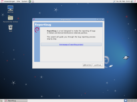Open the Anwendungen menu
Screen dimensions: 137x102
pyautogui.click(x=9, y=1)
